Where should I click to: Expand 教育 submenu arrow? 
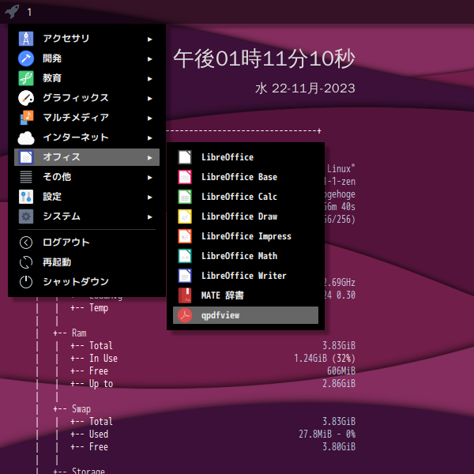coord(149,78)
